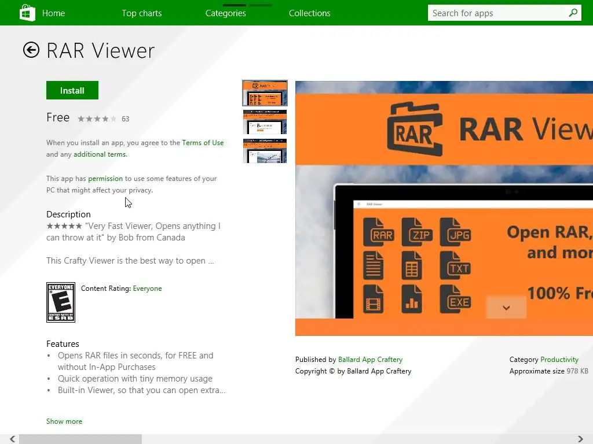Click Show more under Features
Viewport: 593px width, 444px height.
(64, 421)
